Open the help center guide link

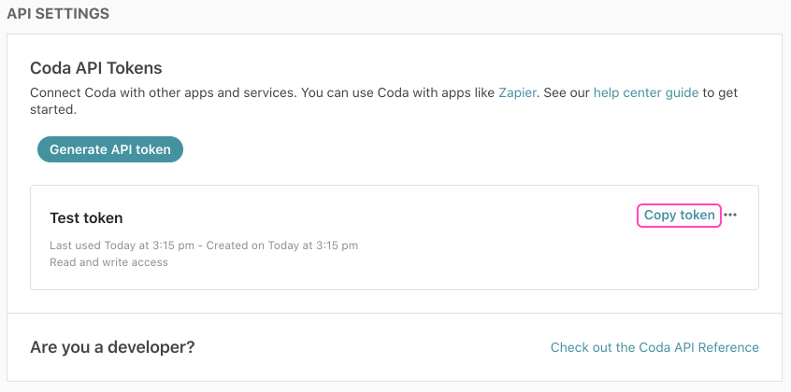point(646,93)
